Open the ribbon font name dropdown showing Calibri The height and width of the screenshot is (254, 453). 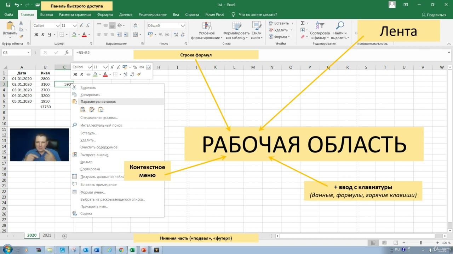coord(58,25)
